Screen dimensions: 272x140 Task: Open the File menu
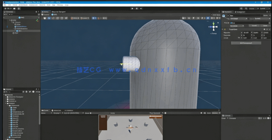pos(5,5)
